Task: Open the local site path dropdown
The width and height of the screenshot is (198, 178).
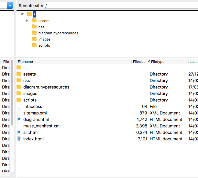Action: pyautogui.click(x=10, y=6)
